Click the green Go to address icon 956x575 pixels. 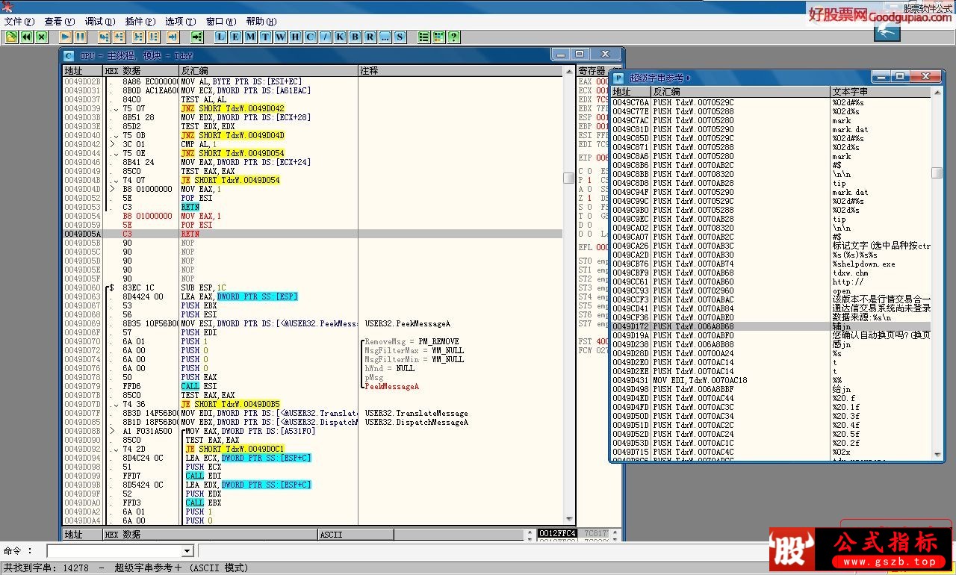tap(197, 37)
